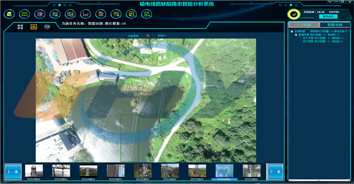Viewport: 354px width, 184px height.
Task: Switch to the 人工识别 tab
Action: 304,25
